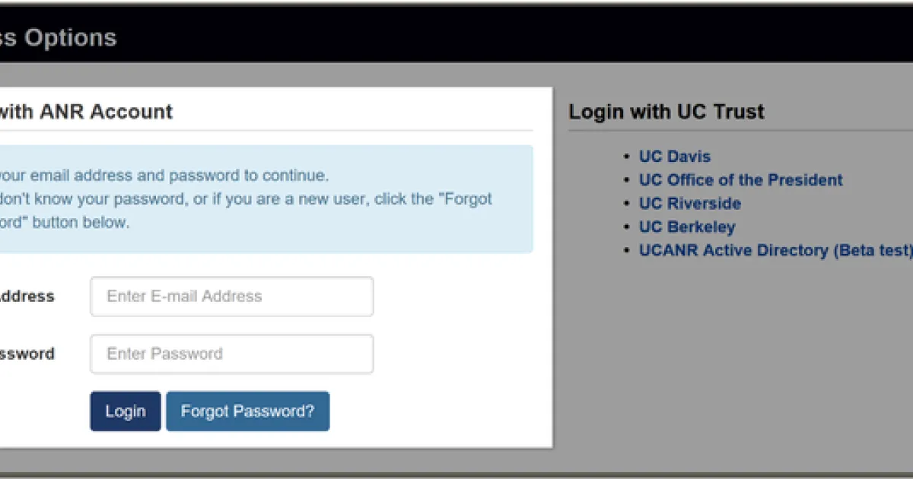Click the bullet beside UCANR Active Directory
This screenshot has width=913, height=479.
tap(627, 251)
